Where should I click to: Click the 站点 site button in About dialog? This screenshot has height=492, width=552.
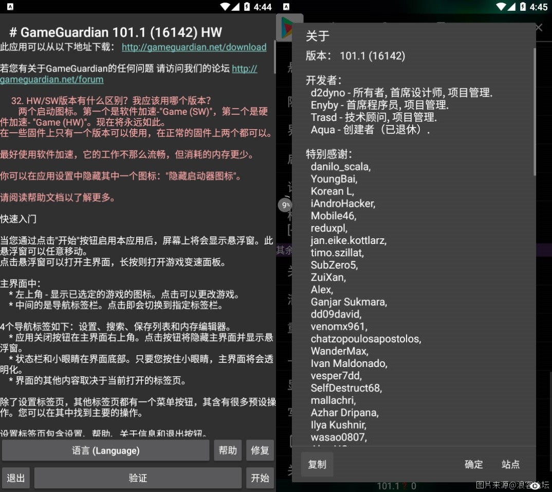510,465
